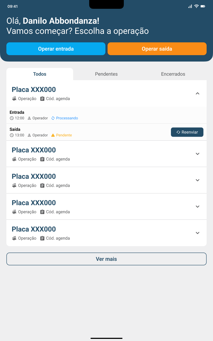The image size is (213, 341).
Task: Tap Ver mais to load more
Action: coord(106,259)
